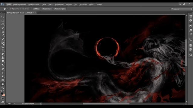This screenshot has width=193, height=108.
Task: Toggle Quick Mask mode
Action: pos(3,98)
